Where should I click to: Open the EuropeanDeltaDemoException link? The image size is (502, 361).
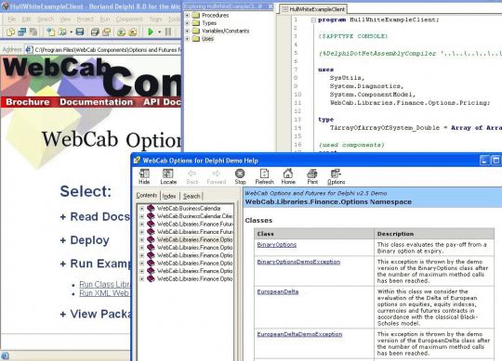tap(299, 334)
